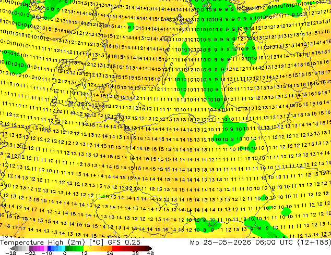Image resolution: width=331 pixels, height=255 pixels.
Task: Click the '-10' legend scale value
Action: tap(46, 253)
